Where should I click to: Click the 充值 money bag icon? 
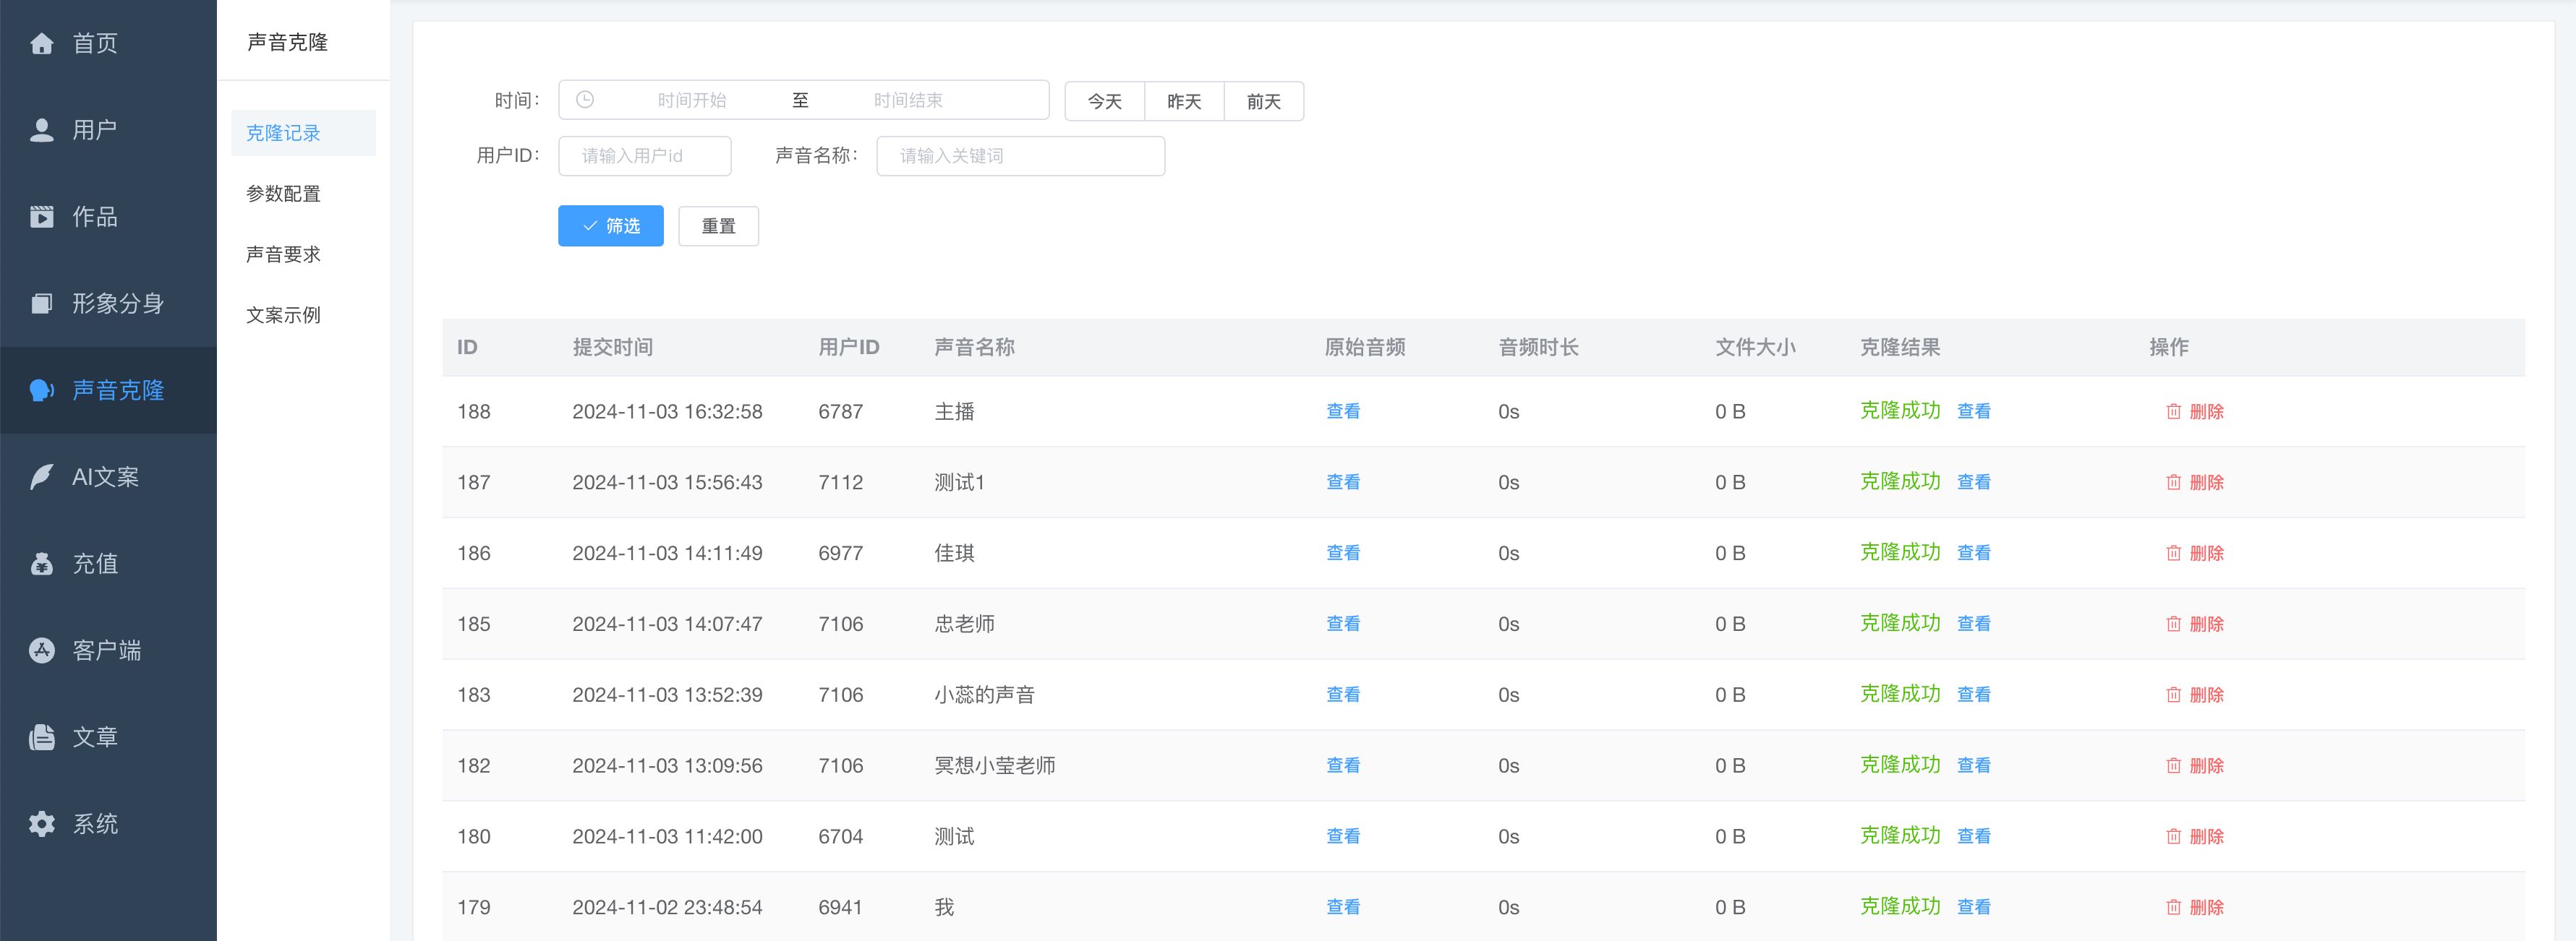coord(41,564)
